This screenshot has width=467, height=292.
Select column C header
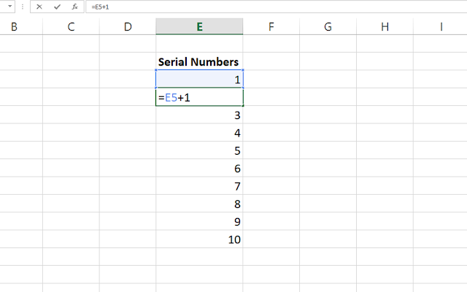tap(71, 26)
